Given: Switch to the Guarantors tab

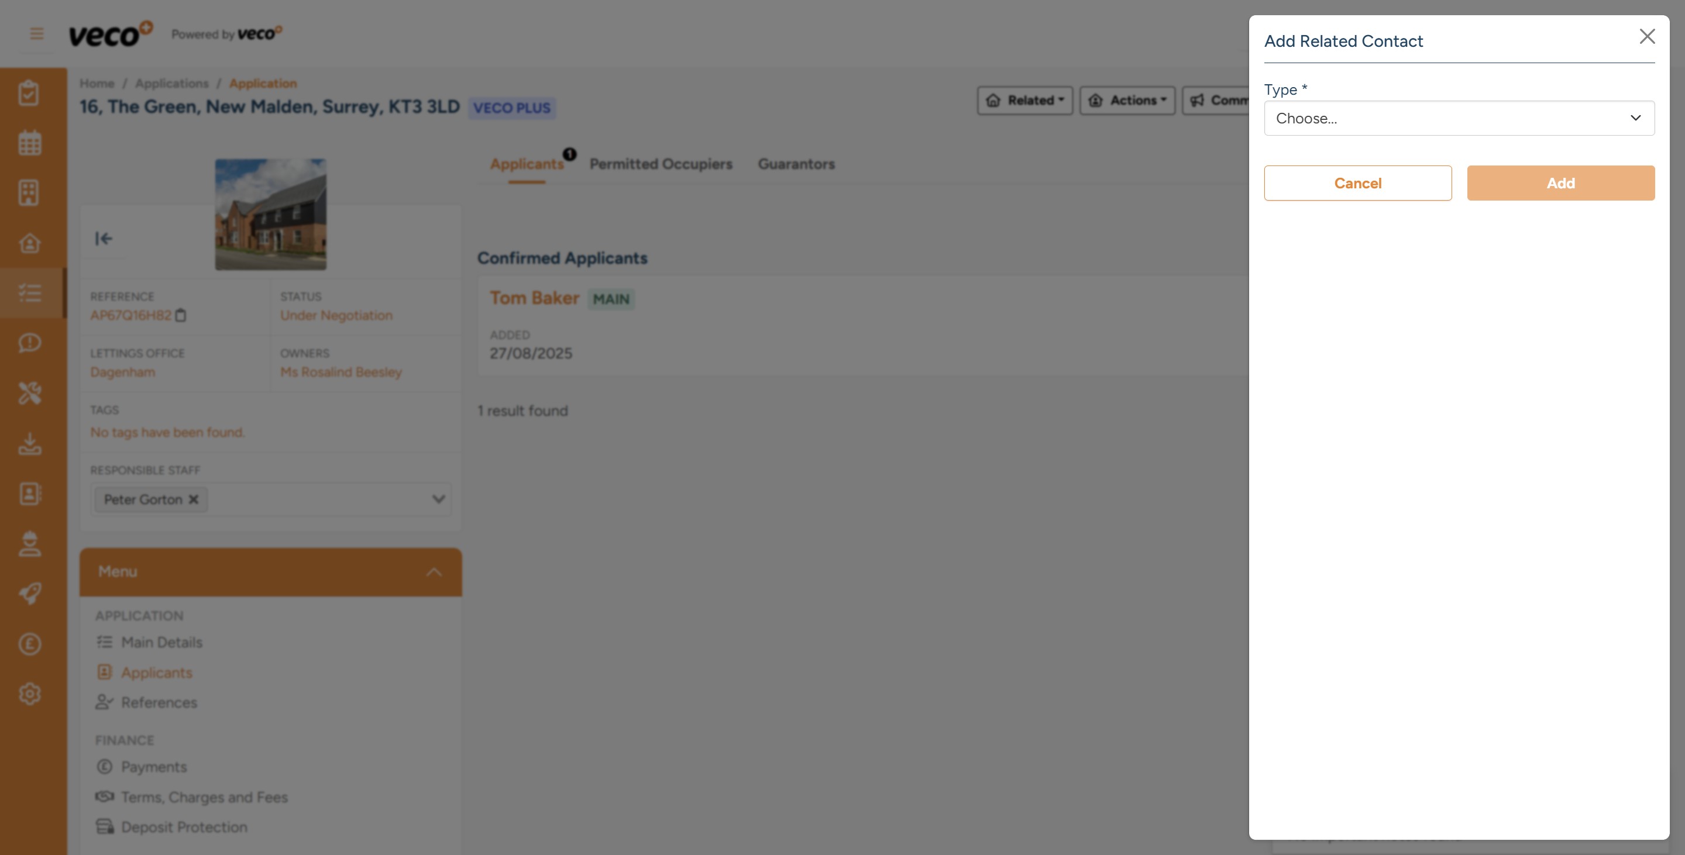Looking at the screenshot, I should [x=796, y=164].
